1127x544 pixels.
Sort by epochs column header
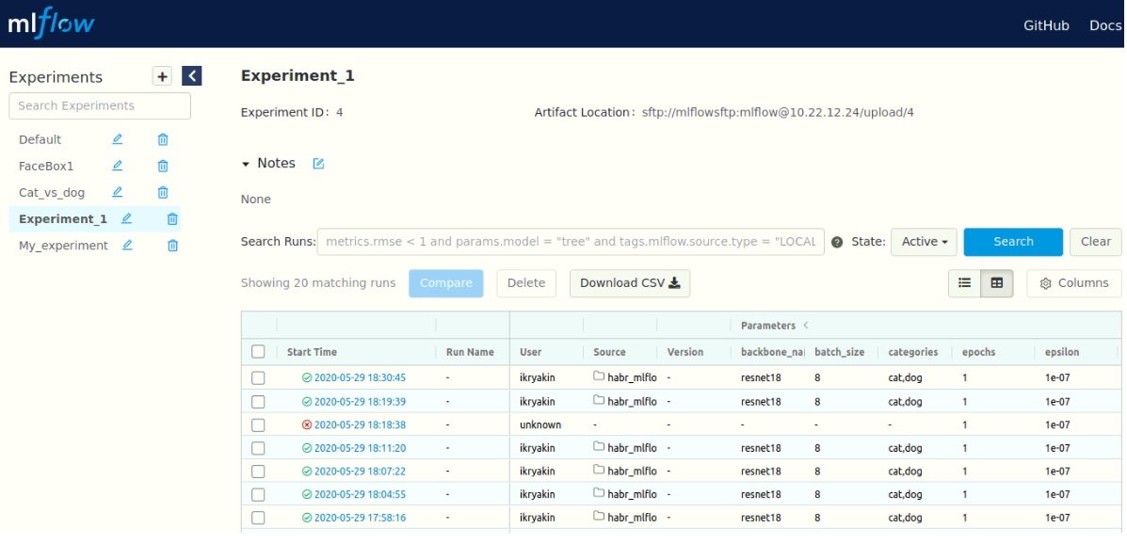pos(977,352)
